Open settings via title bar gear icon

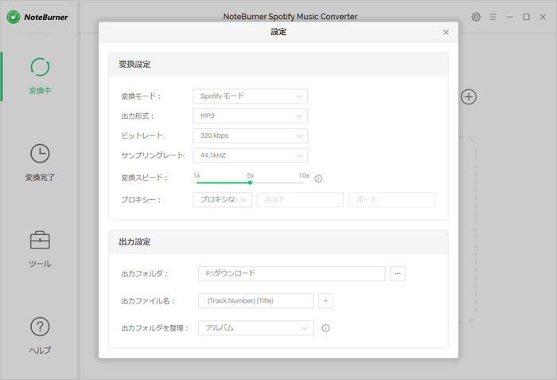point(476,17)
